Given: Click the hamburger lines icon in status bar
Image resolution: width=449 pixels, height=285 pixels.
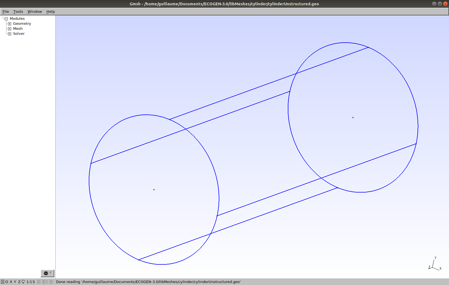Looking at the screenshot, I should pos(3,282).
